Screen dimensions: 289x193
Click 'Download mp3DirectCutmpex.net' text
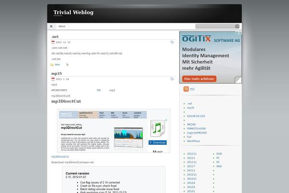point(72,162)
